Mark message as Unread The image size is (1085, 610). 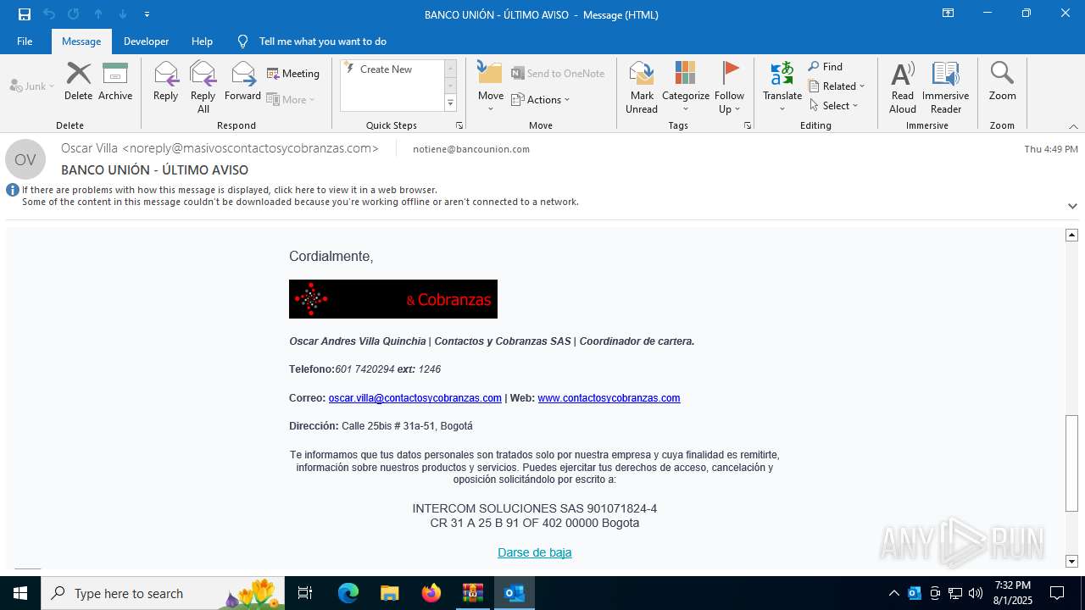[642, 87]
